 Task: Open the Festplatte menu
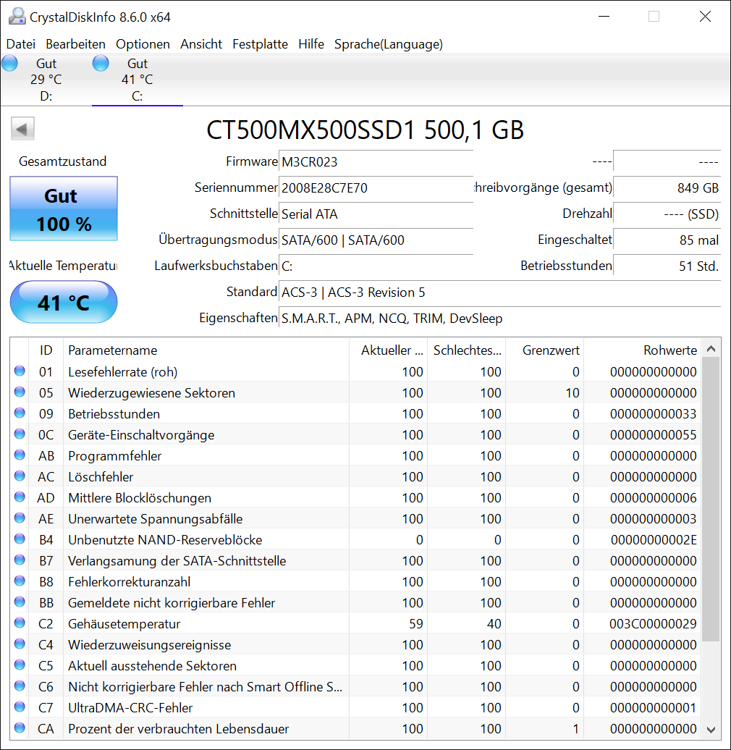click(x=260, y=44)
